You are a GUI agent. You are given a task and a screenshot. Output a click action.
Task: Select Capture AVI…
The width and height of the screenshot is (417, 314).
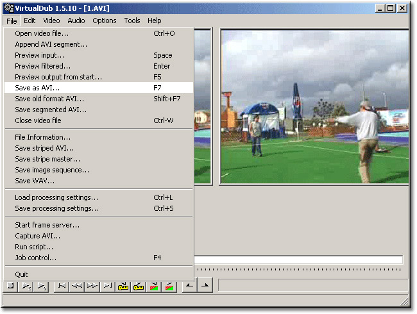pos(99,236)
